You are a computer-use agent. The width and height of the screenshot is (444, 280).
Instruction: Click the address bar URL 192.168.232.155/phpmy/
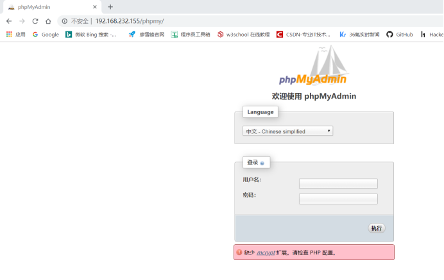[130, 21]
